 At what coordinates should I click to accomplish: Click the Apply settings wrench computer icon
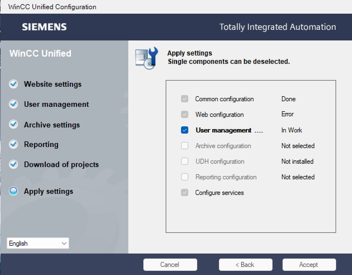point(147,58)
